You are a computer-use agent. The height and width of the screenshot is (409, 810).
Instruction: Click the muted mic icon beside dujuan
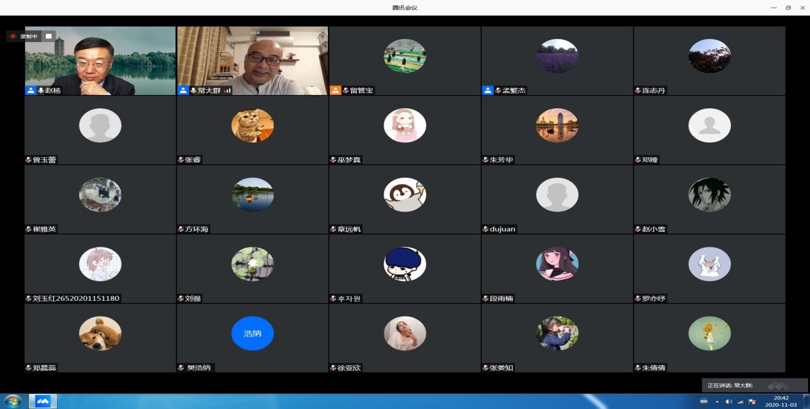[x=486, y=229]
